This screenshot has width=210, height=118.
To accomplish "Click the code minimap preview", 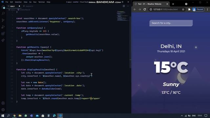I will (x=122, y=16).
